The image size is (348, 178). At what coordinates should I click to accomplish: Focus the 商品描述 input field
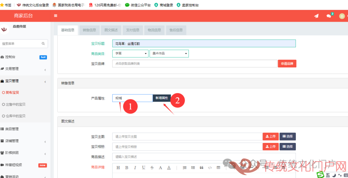[204, 157]
